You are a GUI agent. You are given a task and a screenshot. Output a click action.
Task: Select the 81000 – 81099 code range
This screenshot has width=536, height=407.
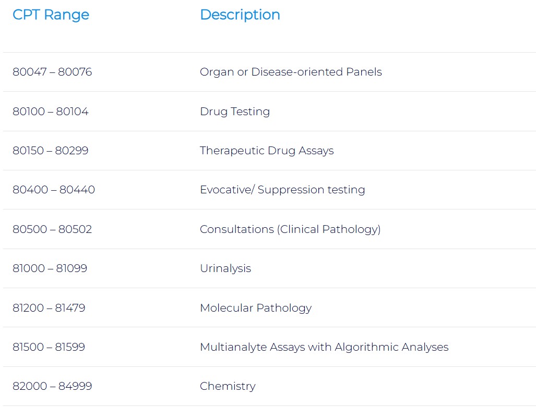pos(50,268)
